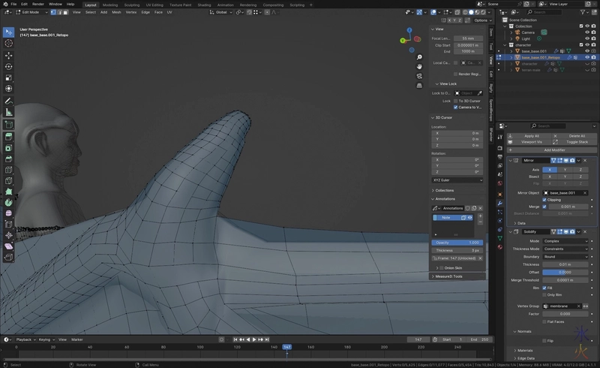
Task: Open the Edit Mode dropdown
Action: [32, 12]
